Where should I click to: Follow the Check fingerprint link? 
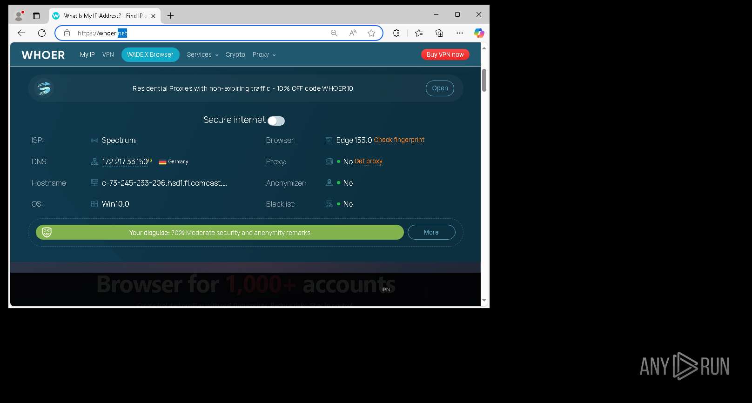[x=399, y=140]
